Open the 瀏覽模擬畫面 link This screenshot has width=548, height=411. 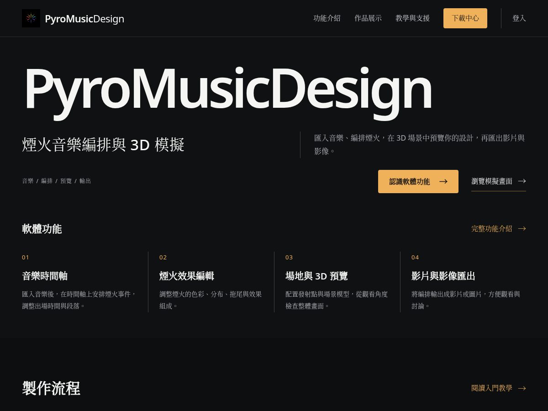(x=499, y=181)
